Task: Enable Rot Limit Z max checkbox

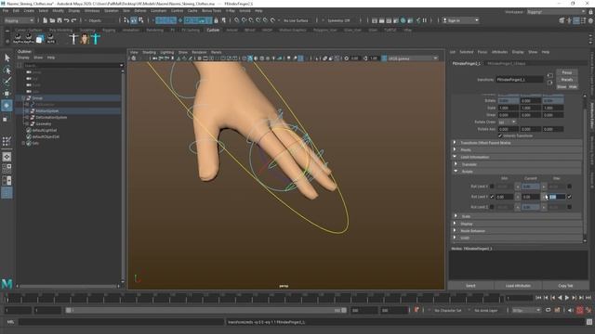Action: tap(569, 207)
